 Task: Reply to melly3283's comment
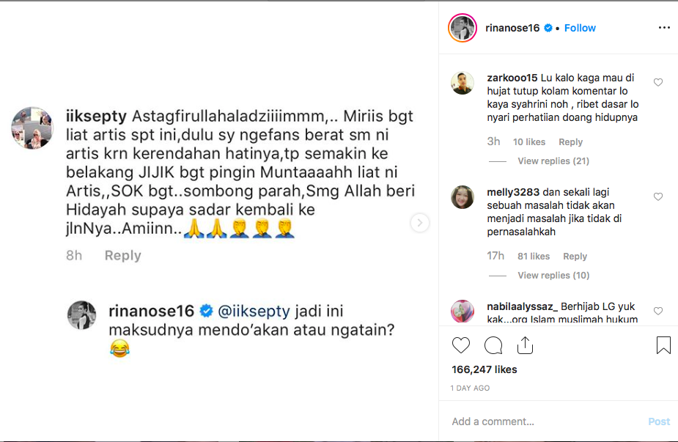click(575, 256)
